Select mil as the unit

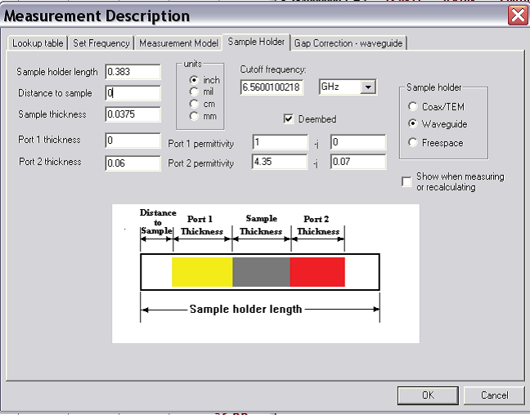(194, 92)
